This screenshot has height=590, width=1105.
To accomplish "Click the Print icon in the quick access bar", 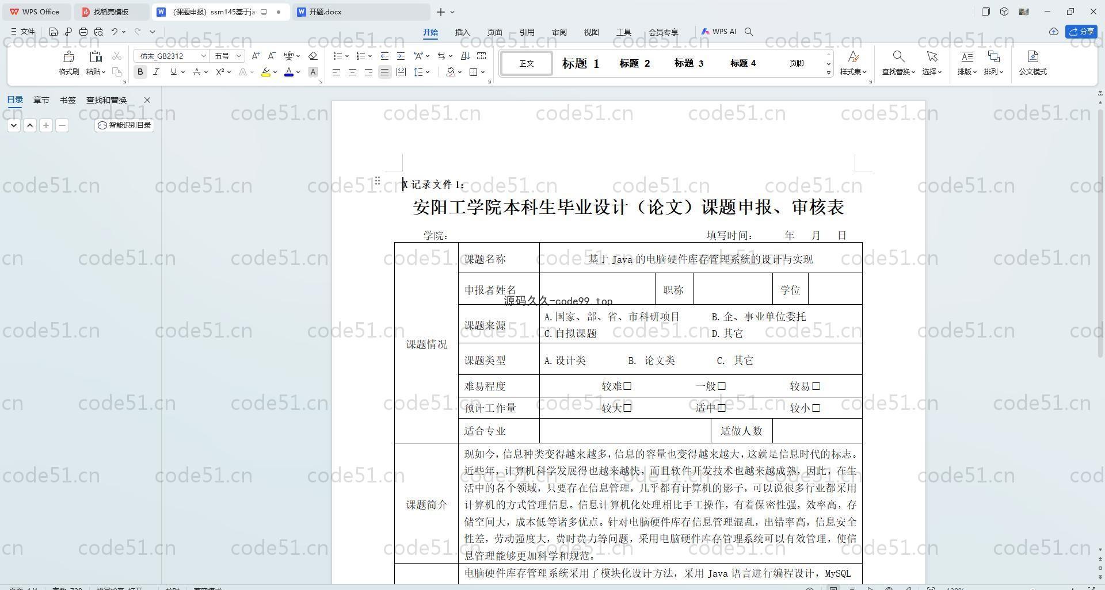I will [83, 32].
